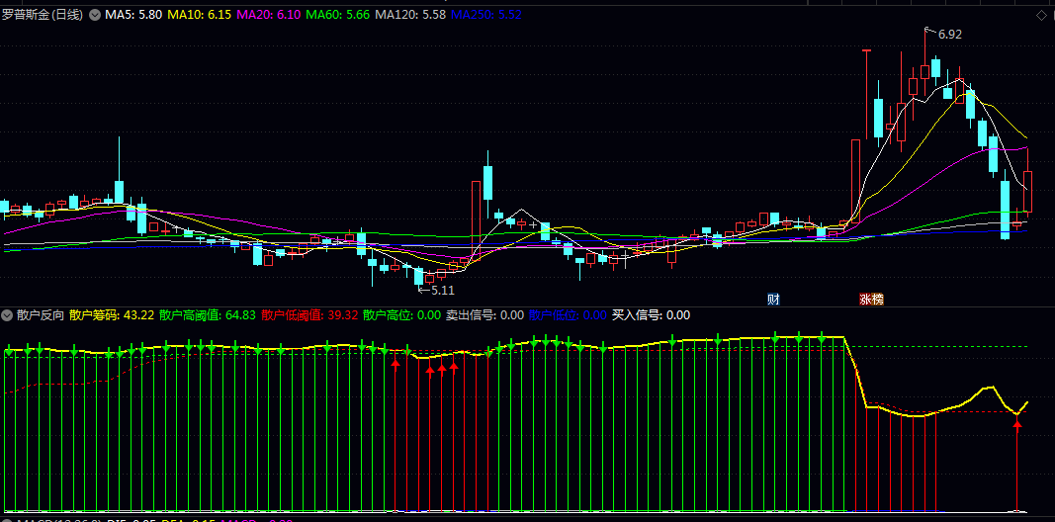Click the 散户反向 indicator name
This screenshot has height=522, width=1055.
click(41, 314)
